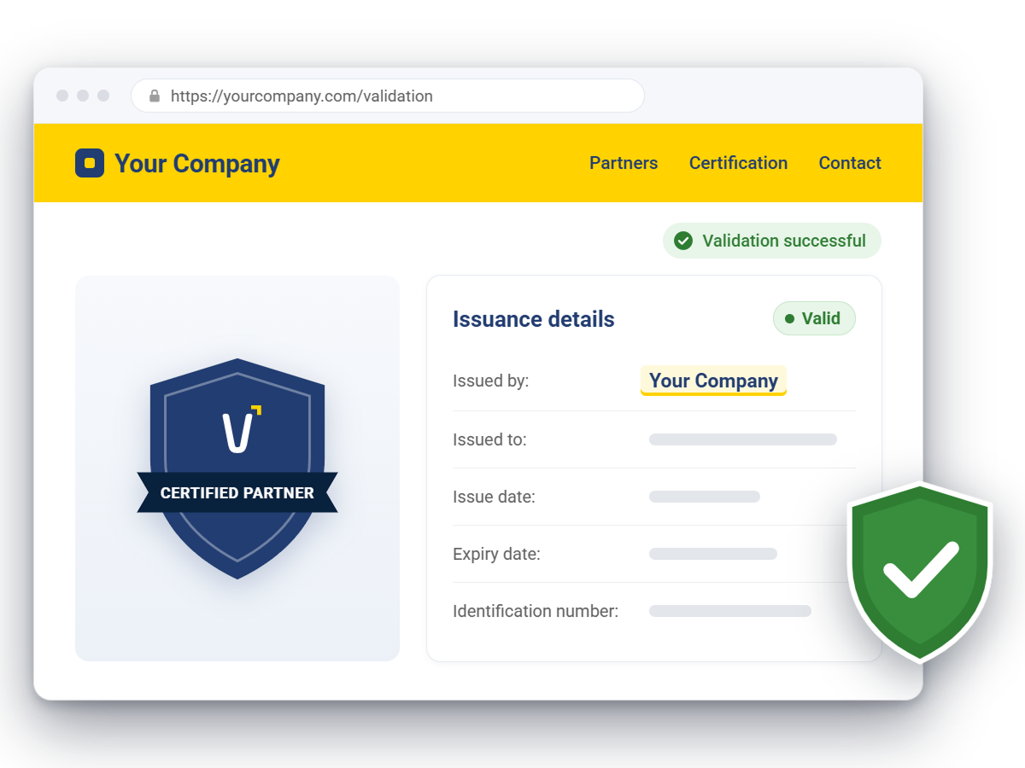The height and width of the screenshot is (768, 1025).
Task: Click the Expiry date placeholder bar
Action: click(x=713, y=554)
